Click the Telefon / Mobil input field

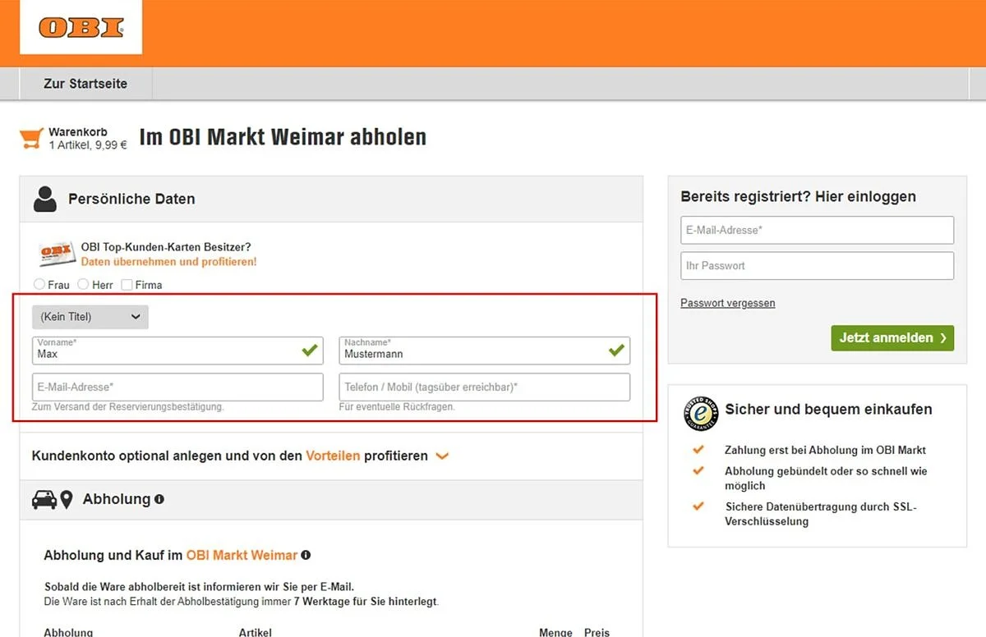[485, 387]
